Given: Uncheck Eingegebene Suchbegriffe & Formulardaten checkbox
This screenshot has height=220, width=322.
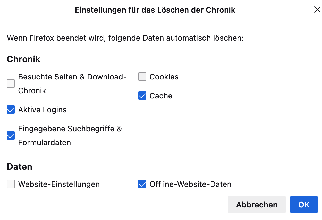Looking at the screenshot, I should coord(11,135).
